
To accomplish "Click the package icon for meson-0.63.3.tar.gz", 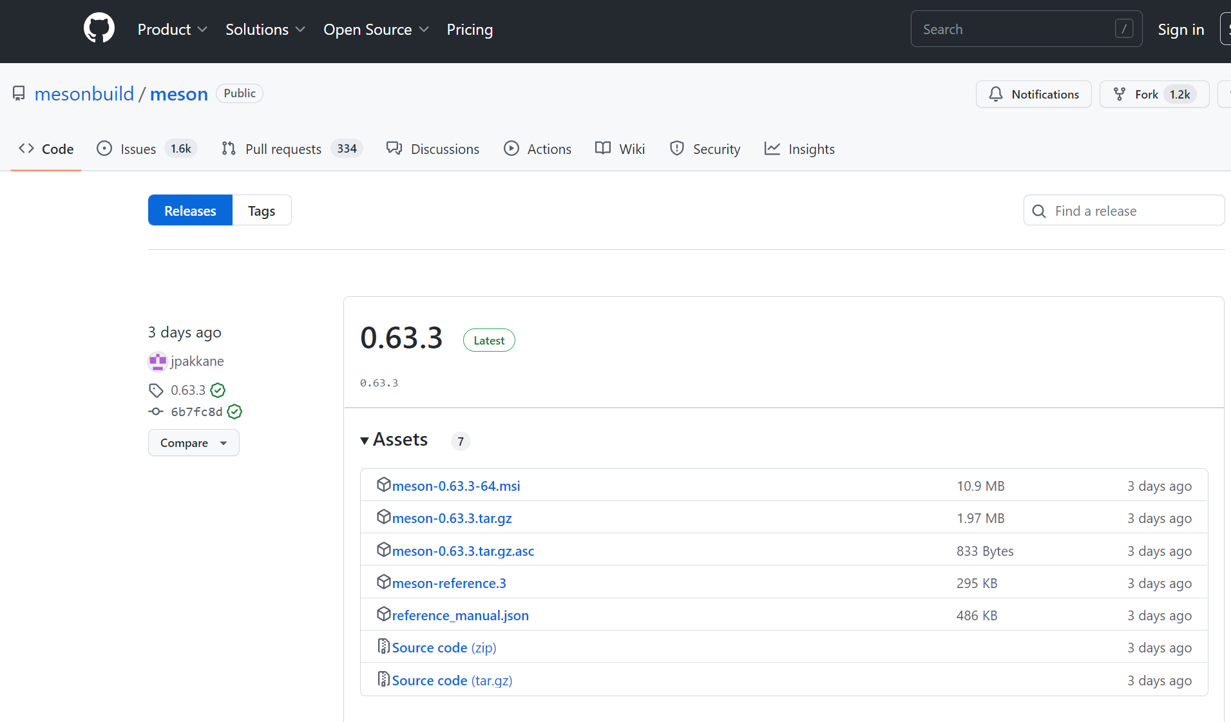I will (384, 517).
